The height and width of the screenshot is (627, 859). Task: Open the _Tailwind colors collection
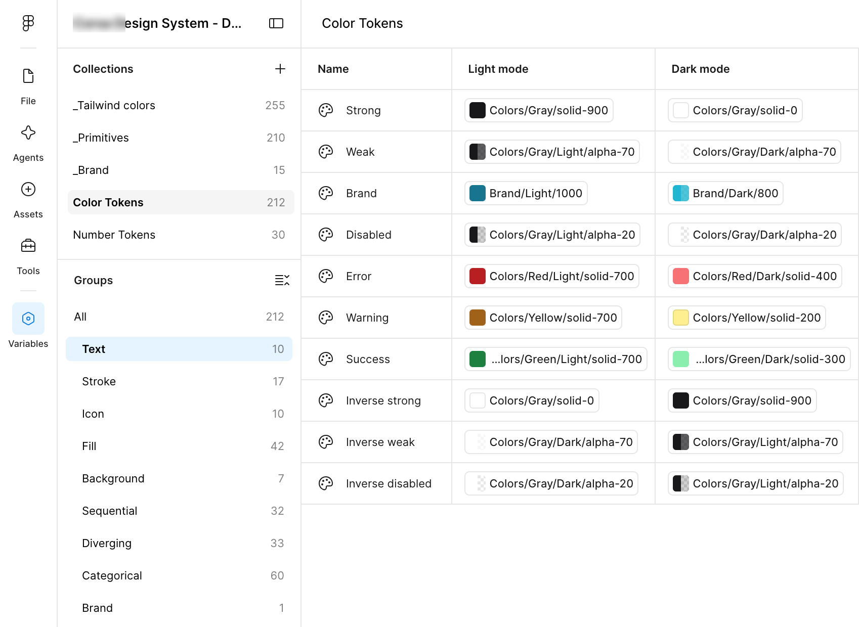click(x=180, y=105)
